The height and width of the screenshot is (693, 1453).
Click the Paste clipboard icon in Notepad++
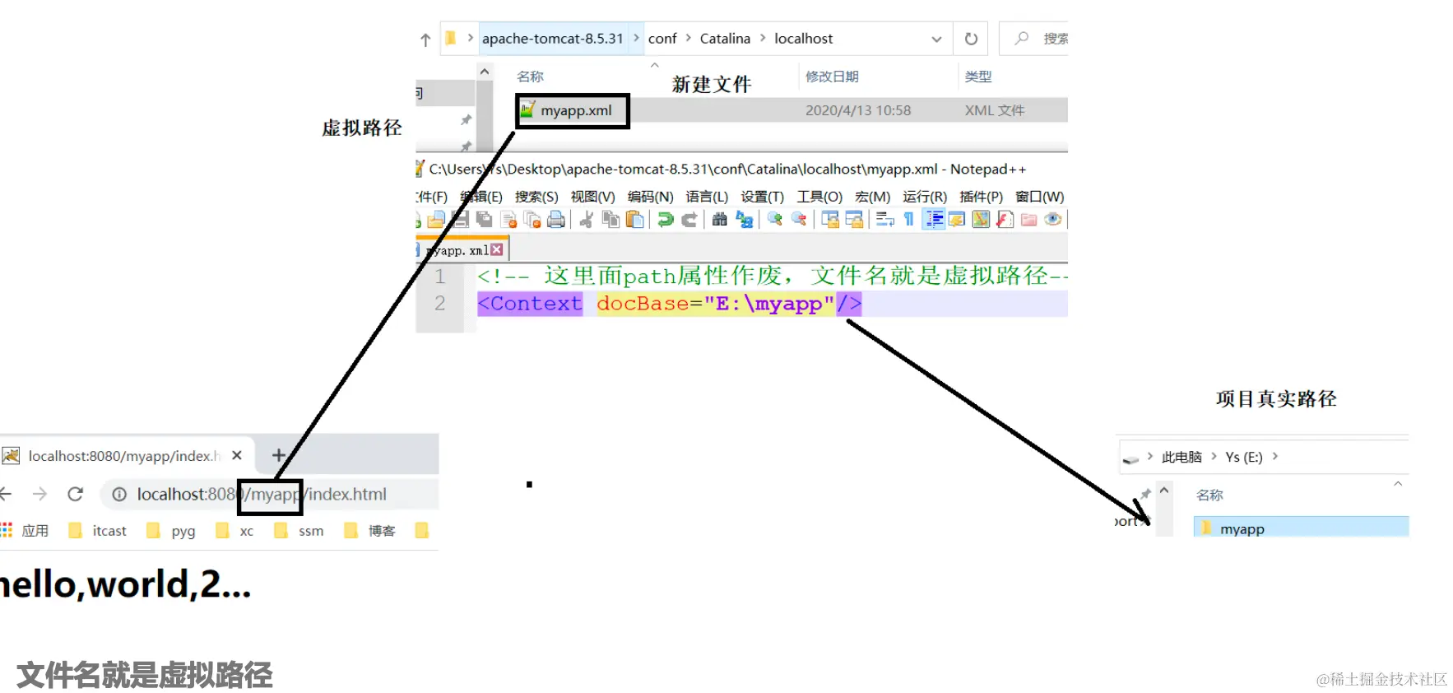point(634,219)
